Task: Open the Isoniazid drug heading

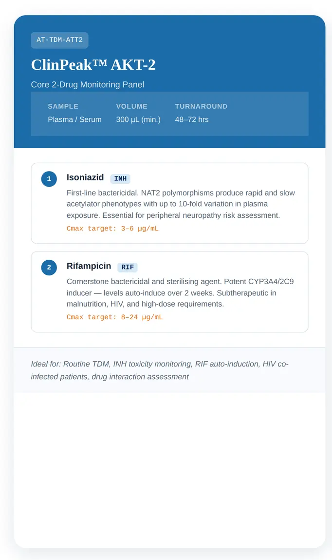Action: click(85, 178)
